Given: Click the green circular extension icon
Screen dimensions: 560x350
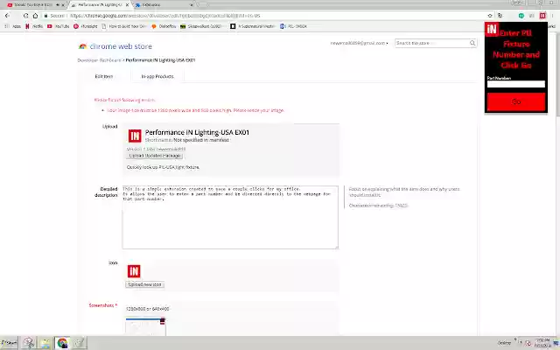Looking at the screenshot, I should pyautogui.click(x=521, y=16).
